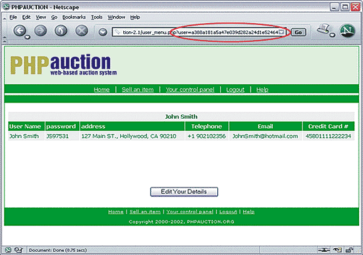
Task: Click the status bar icon left of the lock
Action: click(337, 249)
